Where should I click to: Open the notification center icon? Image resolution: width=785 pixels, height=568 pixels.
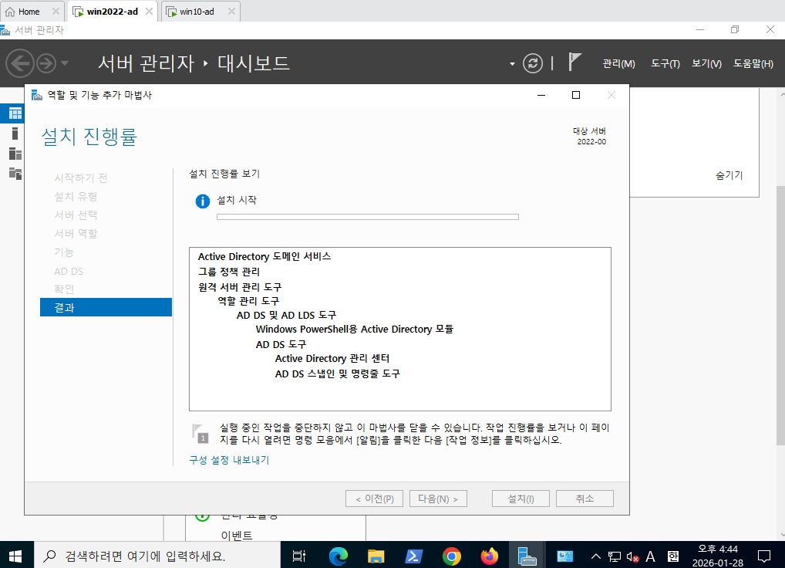(764, 556)
